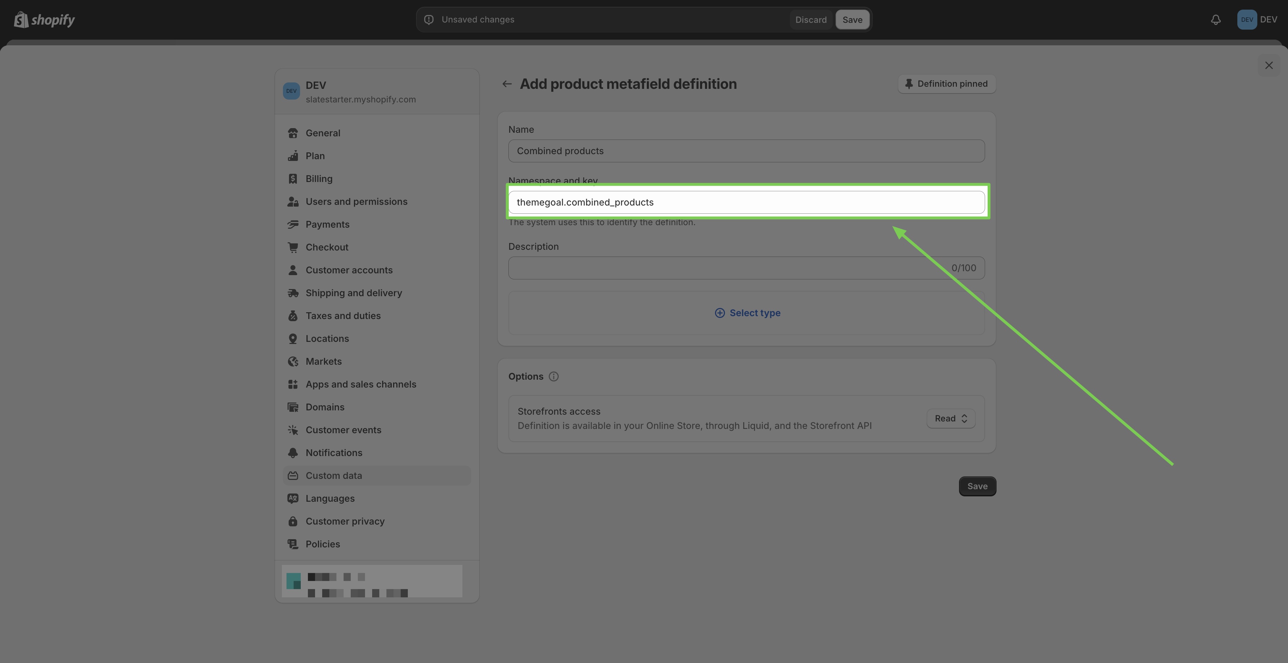Go back using the left arrow

(x=507, y=84)
